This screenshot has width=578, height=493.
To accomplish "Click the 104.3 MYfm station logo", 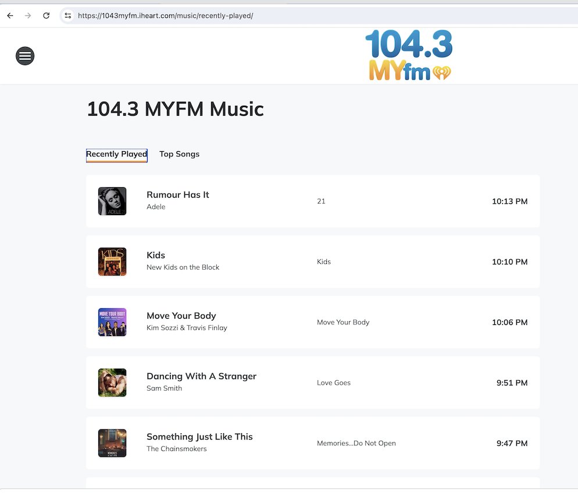I will click(409, 55).
